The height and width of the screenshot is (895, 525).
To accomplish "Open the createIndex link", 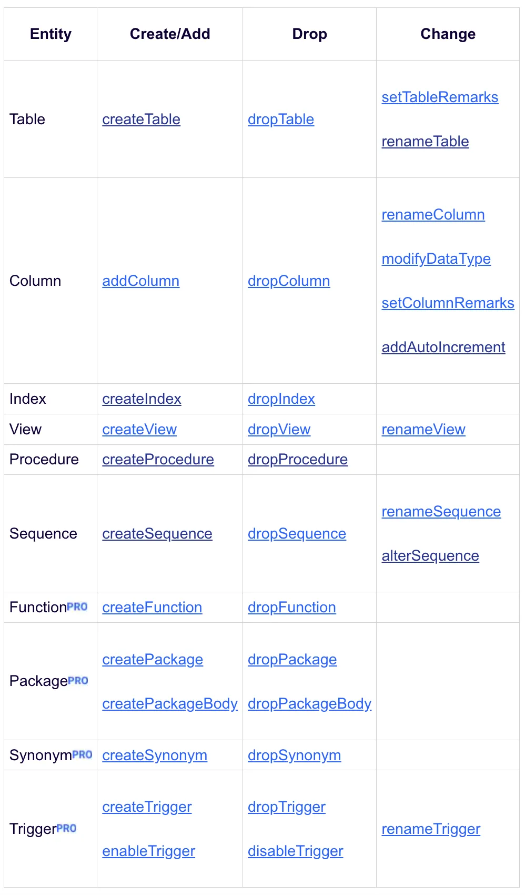I will 142,399.
